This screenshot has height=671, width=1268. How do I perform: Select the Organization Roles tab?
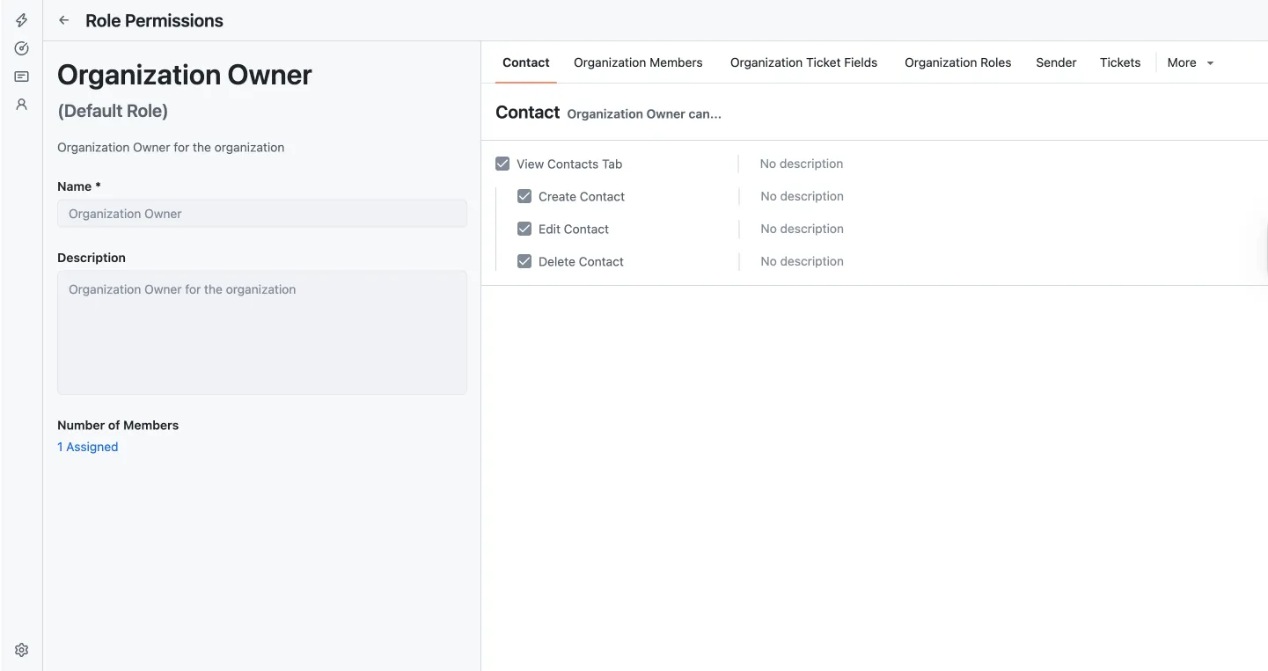pos(957,62)
